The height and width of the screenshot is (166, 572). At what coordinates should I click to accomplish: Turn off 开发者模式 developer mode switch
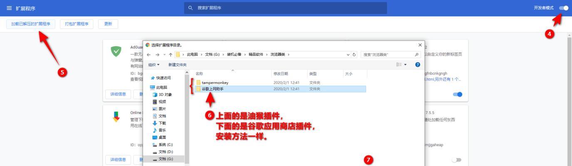564,8
